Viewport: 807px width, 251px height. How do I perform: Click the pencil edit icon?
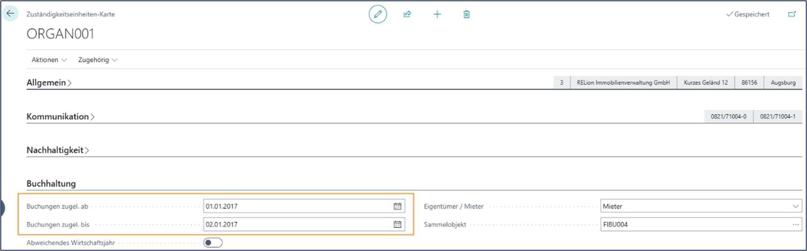378,15
